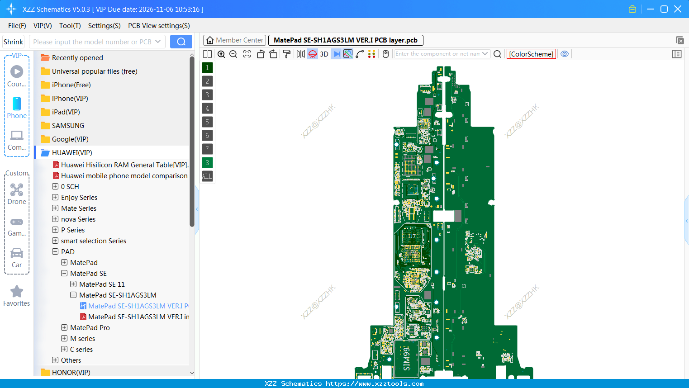This screenshot has width=689, height=388.
Task: Open the Settings(S) menu
Action: (x=104, y=26)
